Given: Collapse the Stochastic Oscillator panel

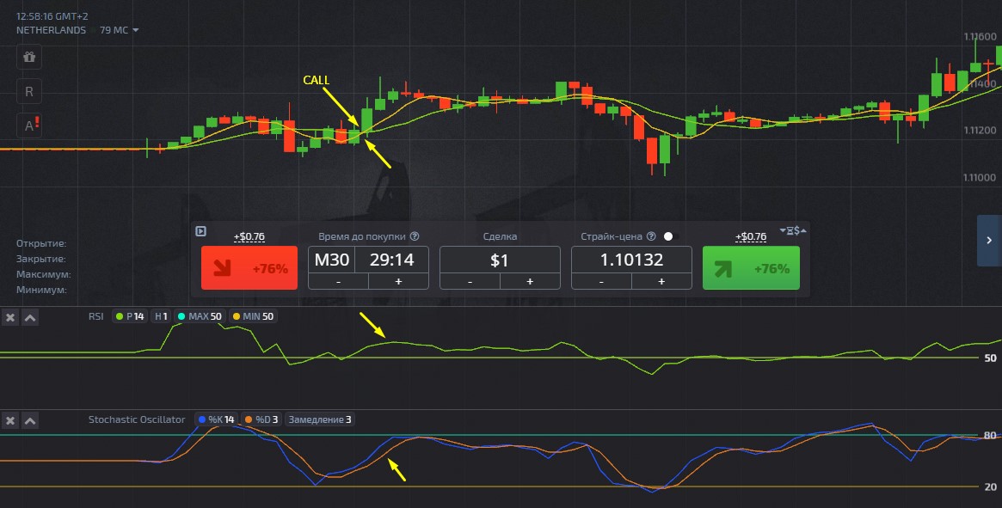Looking at the screenshot, I should point(30,420).
